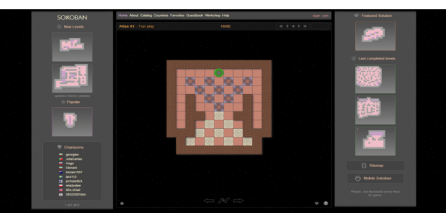The width and height of the screenshot is (446, 223).
Task: Open the Workshop menu item
Action: 212,15
